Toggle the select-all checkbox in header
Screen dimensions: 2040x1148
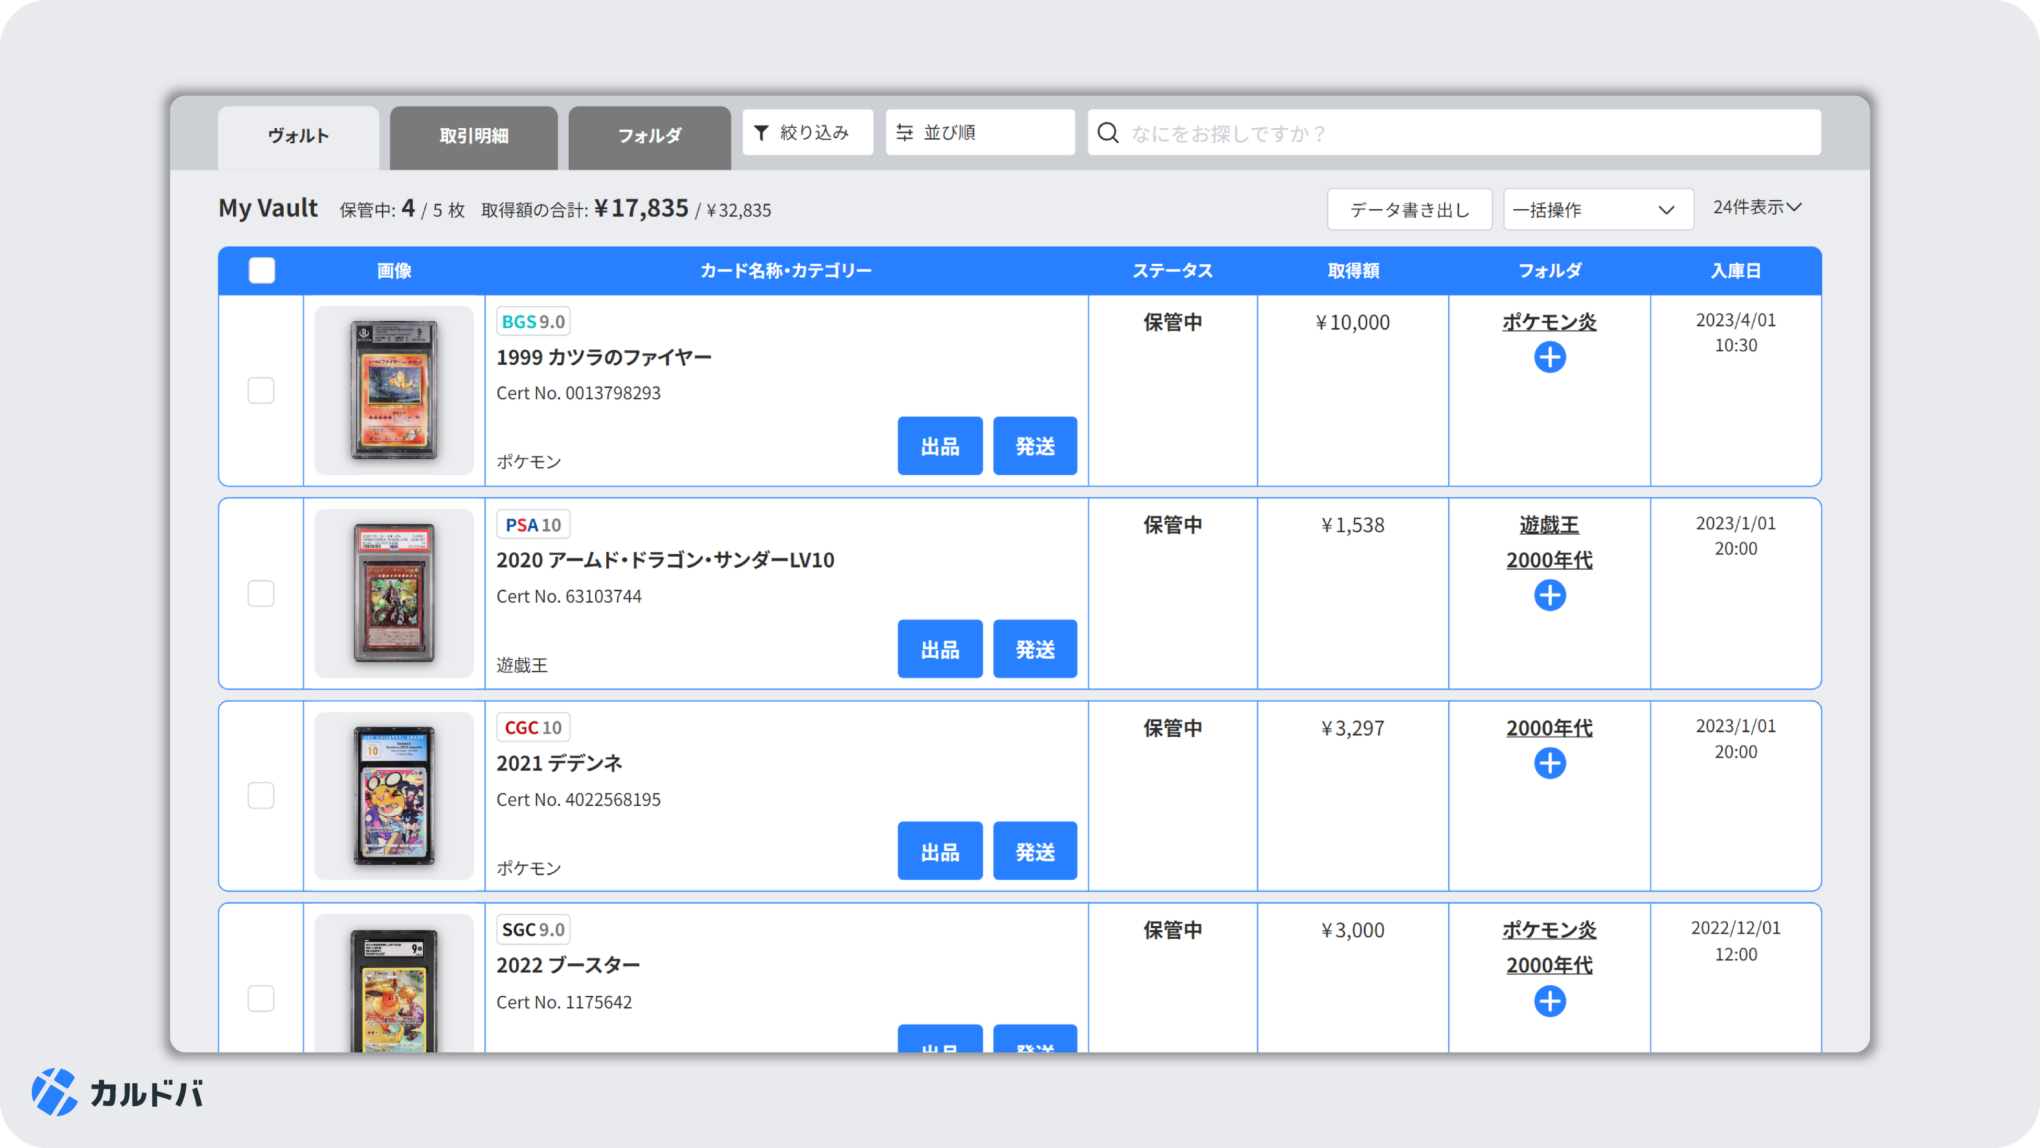(x=262, y=271)
